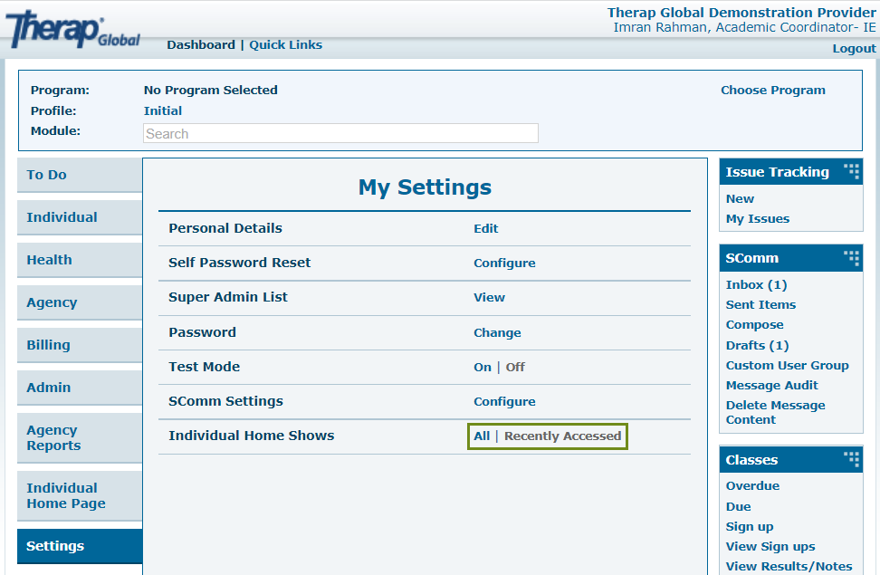
Task: View Due classes
Action: pos(738,506)
